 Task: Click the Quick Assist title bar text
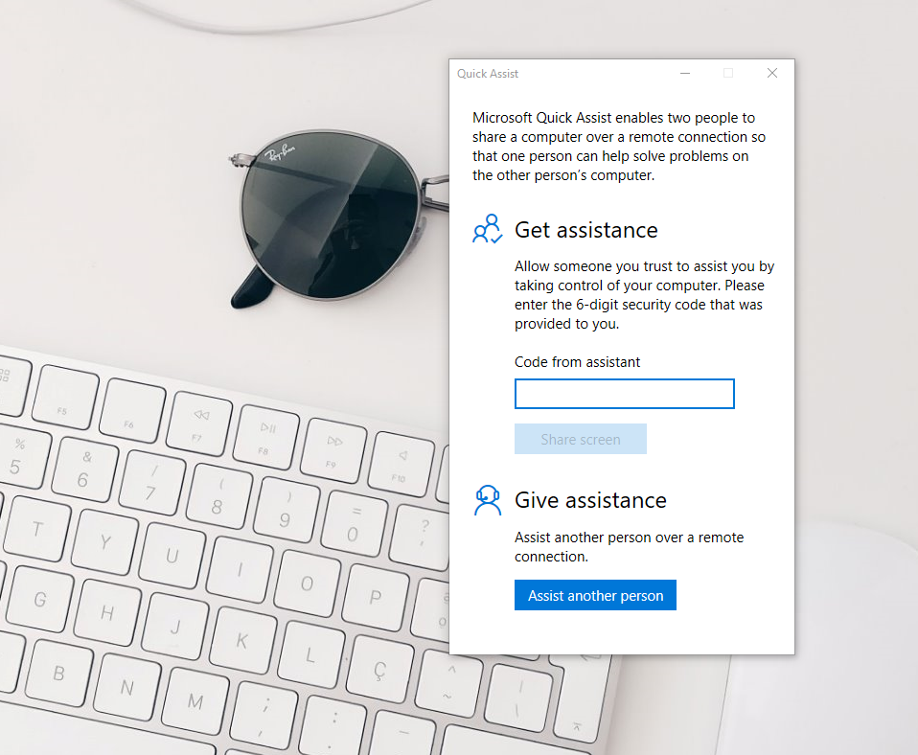click(487, 74)
